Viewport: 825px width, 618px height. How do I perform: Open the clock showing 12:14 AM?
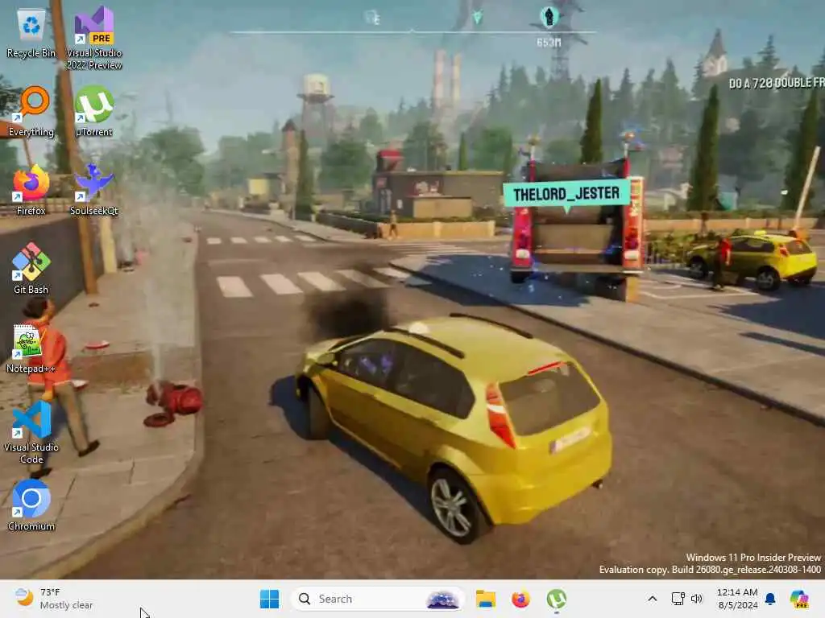737,599
